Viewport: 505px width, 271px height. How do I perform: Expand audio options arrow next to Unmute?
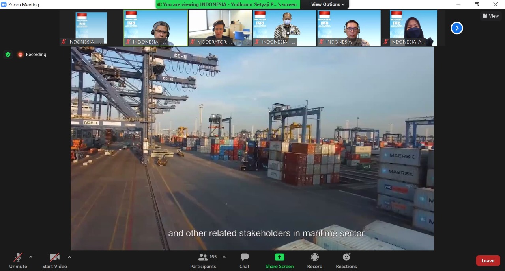pyautogui.click(x=31, y=257)
